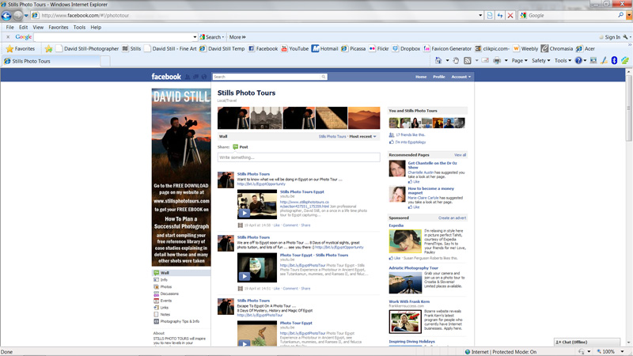The width and height of the screenshot is (633, 356).
Task: Stop loading with the red X icon
Action: click(510, 15)
